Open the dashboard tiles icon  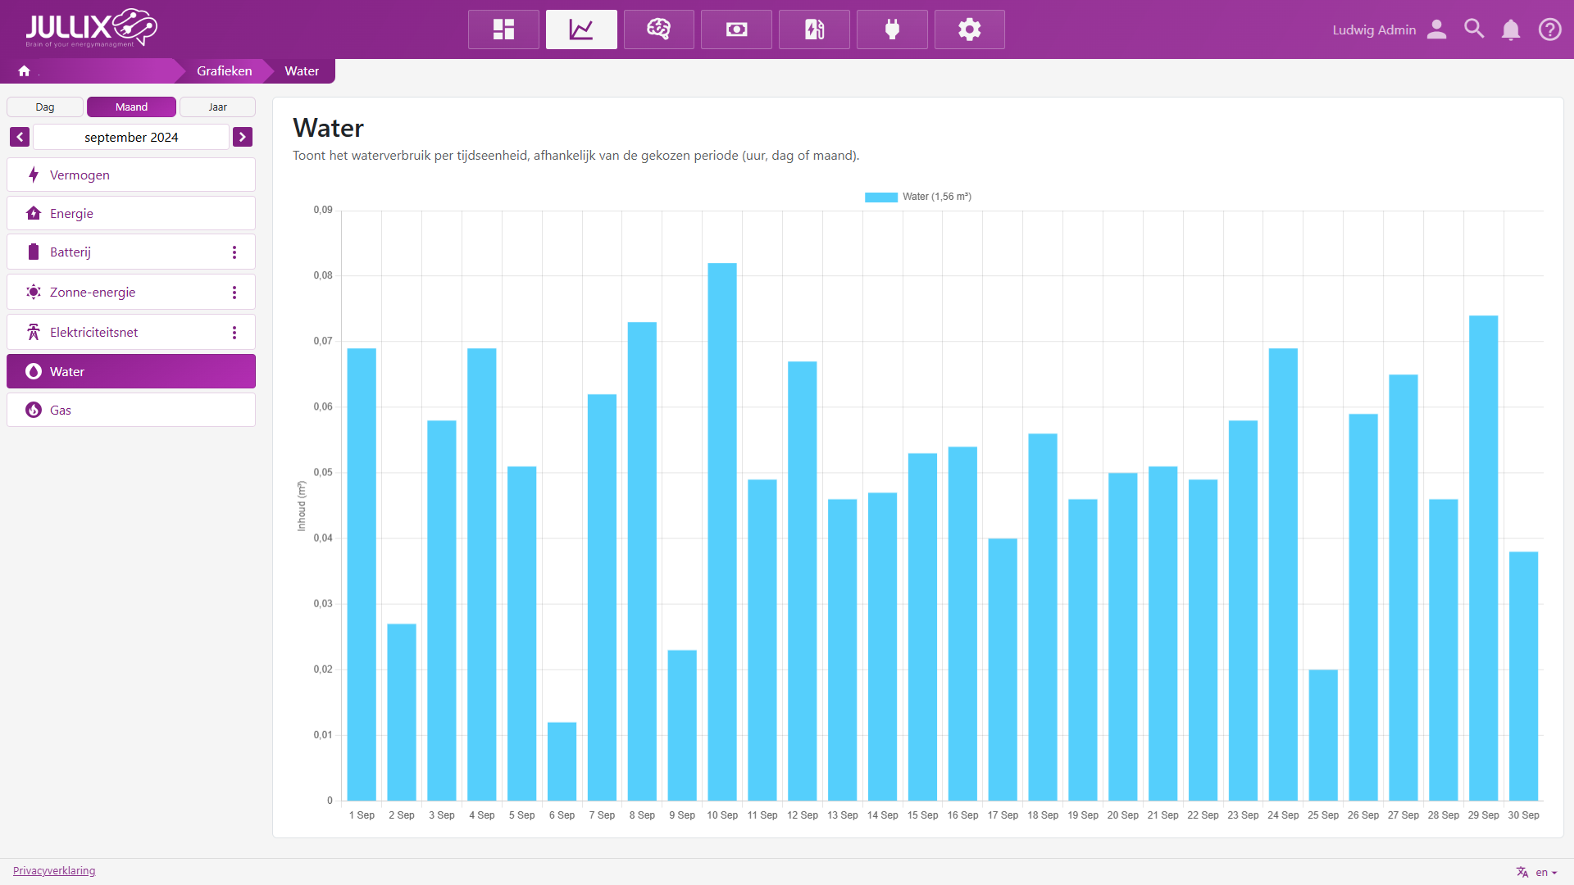click(503, 29)
